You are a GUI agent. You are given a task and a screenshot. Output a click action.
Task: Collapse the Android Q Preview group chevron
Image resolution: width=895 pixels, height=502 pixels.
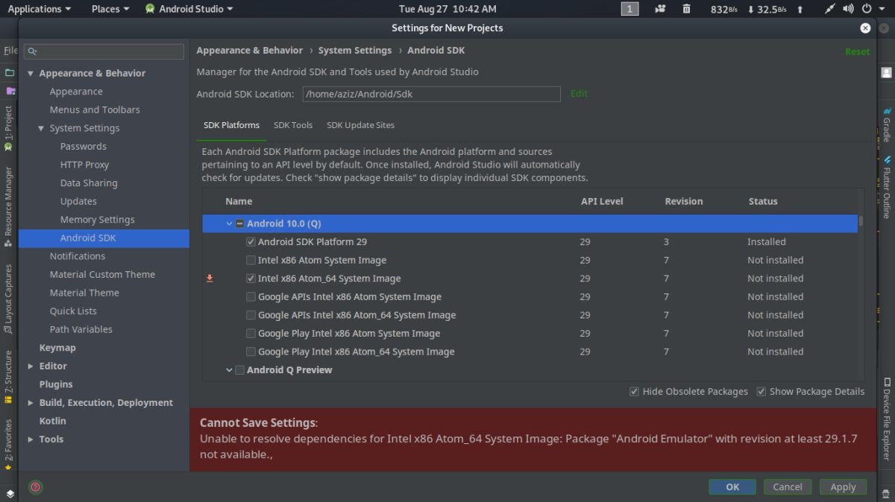[229, 370]
